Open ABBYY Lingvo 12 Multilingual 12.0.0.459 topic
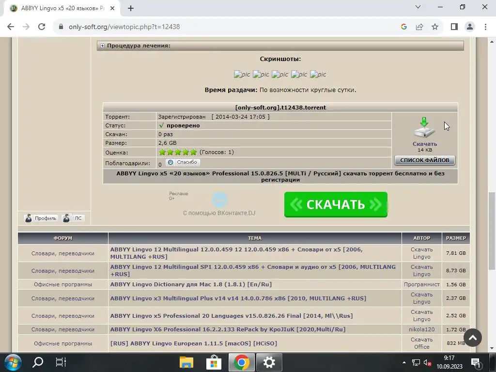This screenshot has height=372, width=496. click(x=236, y=253)
